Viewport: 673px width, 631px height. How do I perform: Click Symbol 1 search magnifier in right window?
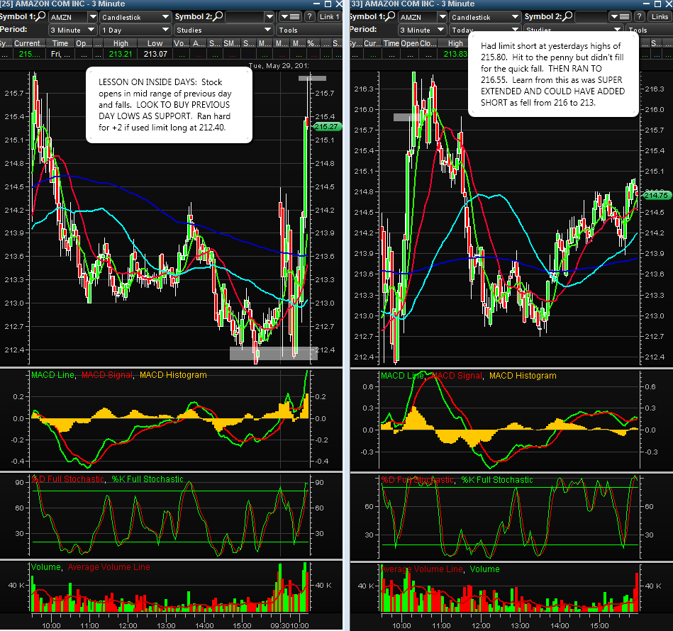click(x=391, y=16)
